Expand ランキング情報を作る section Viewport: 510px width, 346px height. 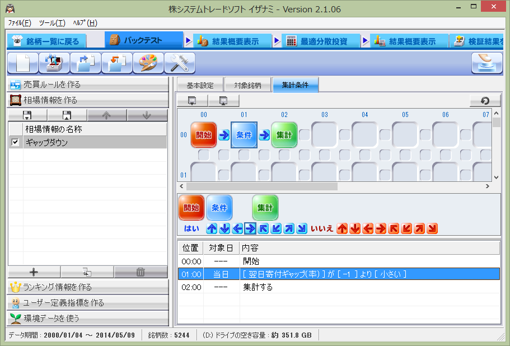(x=88, y=287)
